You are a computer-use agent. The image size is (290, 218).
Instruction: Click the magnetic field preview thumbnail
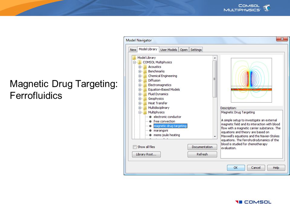(x=251, y=80)
